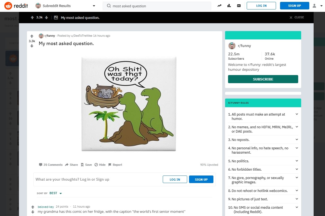The height and width of the screenshot is (216, 325).
Task: Open r/funny link in post header
Action: click(50, 36)
